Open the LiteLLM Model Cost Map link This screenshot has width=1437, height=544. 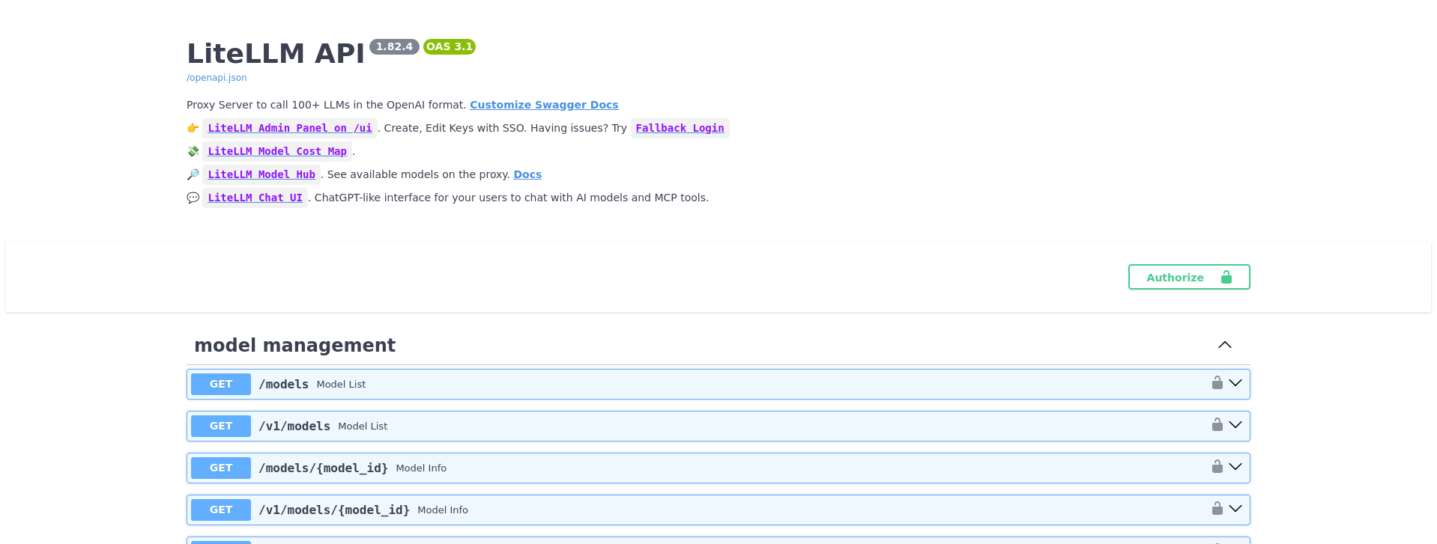coord(277,151)
